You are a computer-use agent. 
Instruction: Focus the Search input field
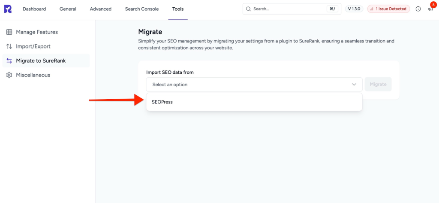click(292, 9)
